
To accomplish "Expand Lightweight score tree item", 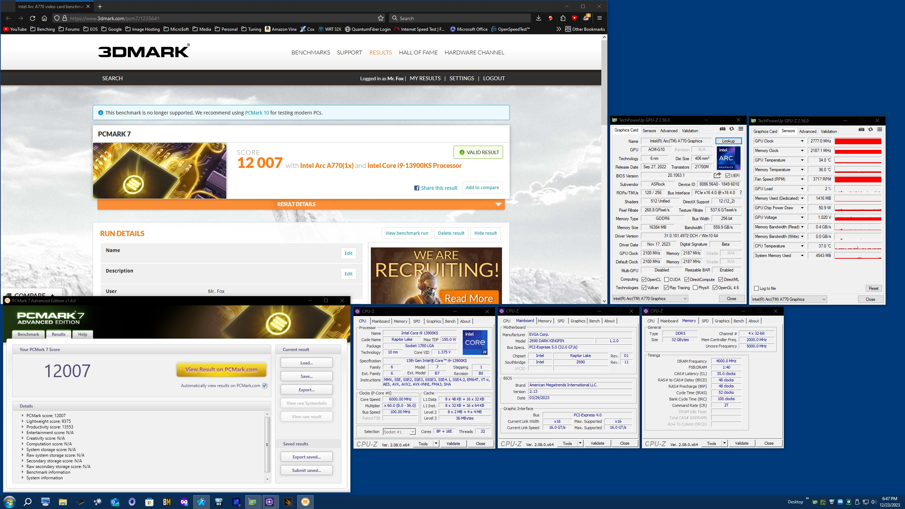I will (x=22, y=421).
